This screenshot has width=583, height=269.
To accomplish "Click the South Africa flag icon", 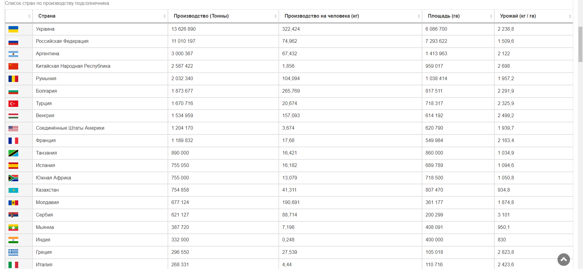I will click(x=13, y=178).
